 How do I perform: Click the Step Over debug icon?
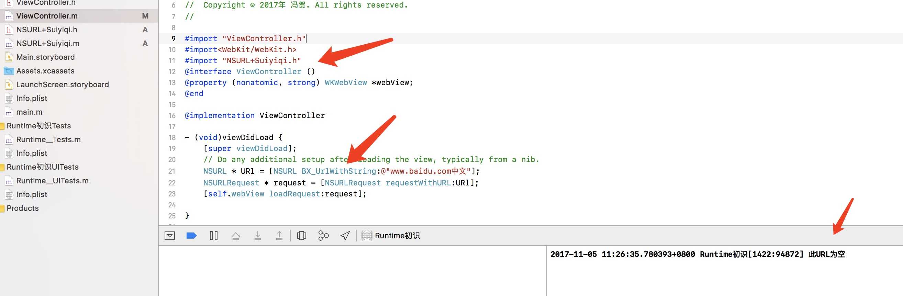click(236, 236)
